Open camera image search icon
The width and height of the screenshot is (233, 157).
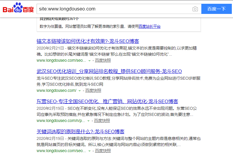point(195,9)
